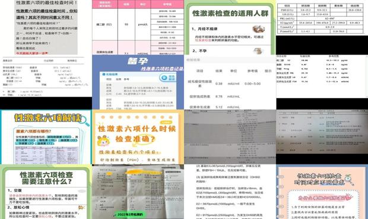
Task: Open the 性激素检查的适用人群 thumbnail
Action: (230, 27)
